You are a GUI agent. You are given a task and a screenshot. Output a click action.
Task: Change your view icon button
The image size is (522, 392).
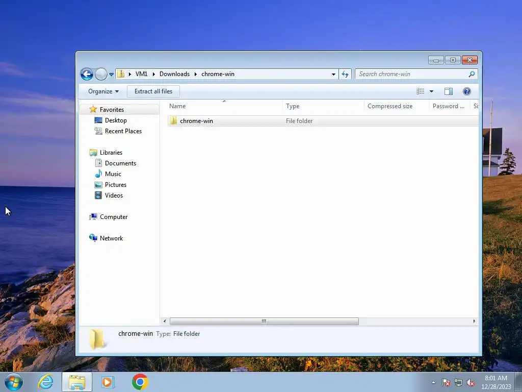[x=420, y=91]
